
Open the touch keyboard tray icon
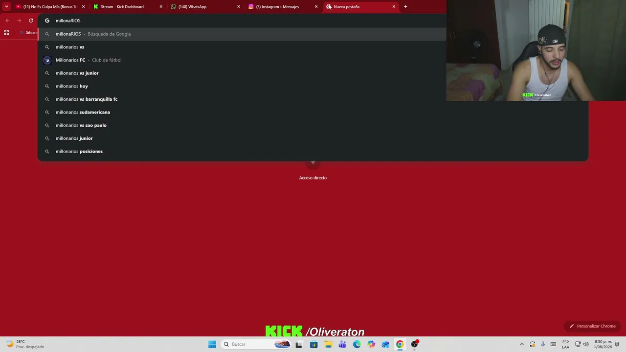[553, 344]
